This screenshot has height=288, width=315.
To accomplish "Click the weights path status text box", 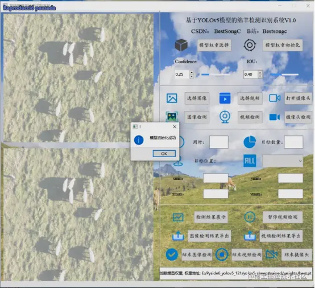I will click(236, 273).
